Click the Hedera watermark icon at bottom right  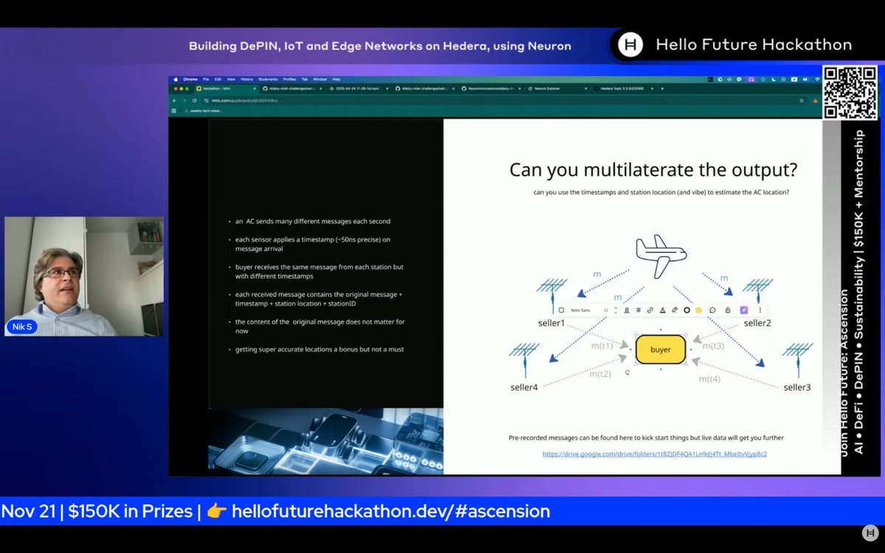870,532
